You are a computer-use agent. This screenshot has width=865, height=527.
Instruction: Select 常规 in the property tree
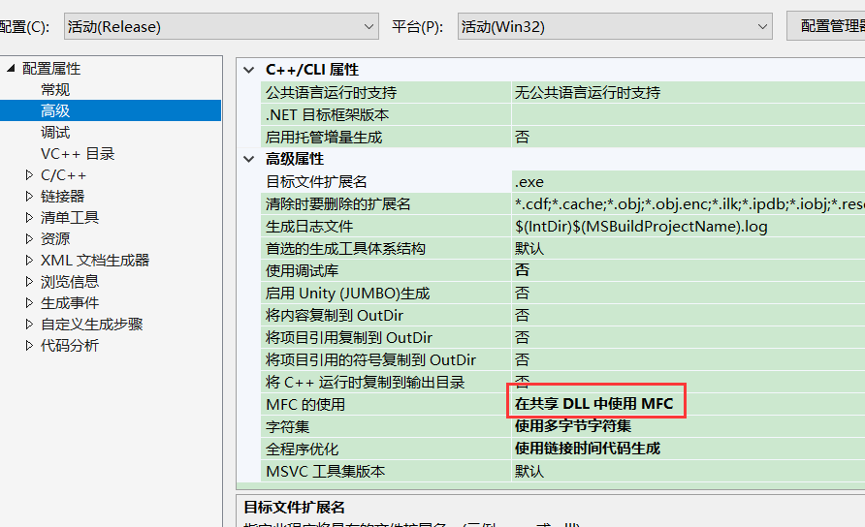pos(55,89)
